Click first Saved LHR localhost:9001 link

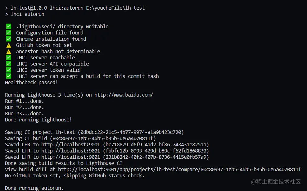(71, 145)
